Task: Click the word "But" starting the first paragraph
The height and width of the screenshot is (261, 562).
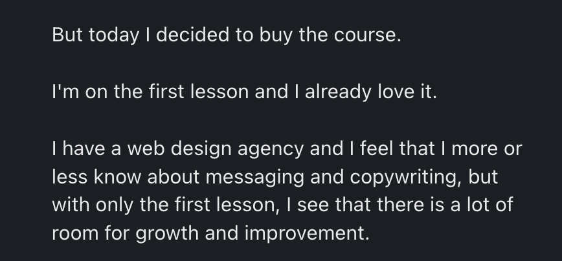Action: 67,35
